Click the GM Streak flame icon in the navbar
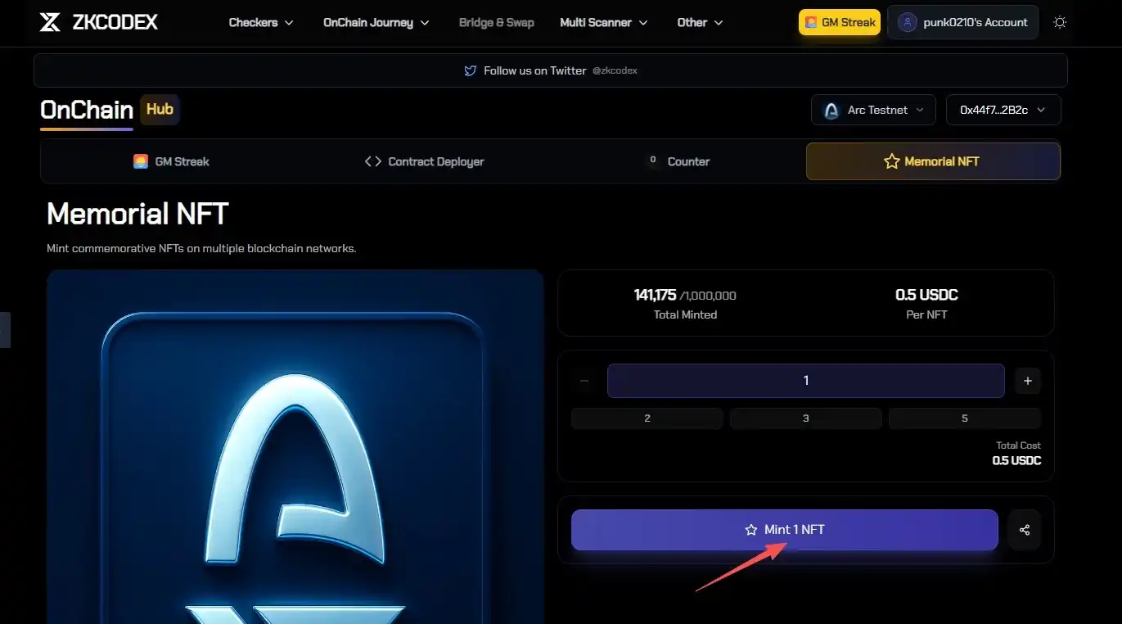The height and width of the screenshot is (624, 1122). (x=811, y=22)
